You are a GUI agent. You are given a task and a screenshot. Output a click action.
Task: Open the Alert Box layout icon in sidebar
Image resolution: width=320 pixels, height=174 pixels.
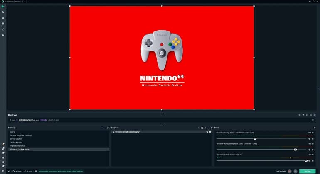[3, 12]
